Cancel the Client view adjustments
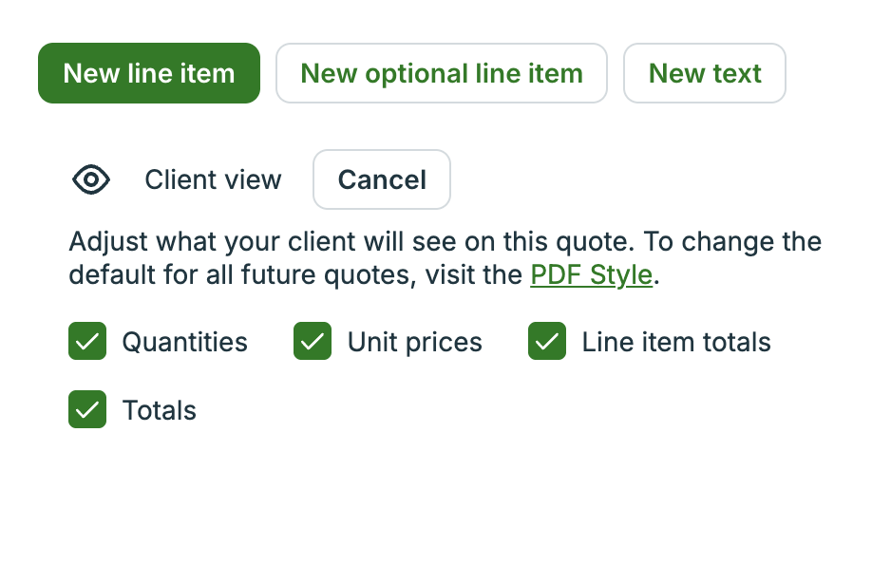Viewport: 891px width, 564px height. click(x=381, y=179)
